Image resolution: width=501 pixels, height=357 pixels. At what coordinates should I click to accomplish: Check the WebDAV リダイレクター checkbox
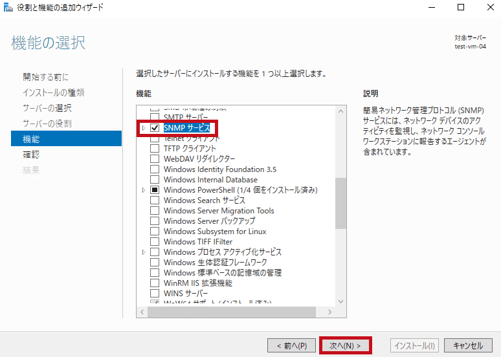pos(155,158)
